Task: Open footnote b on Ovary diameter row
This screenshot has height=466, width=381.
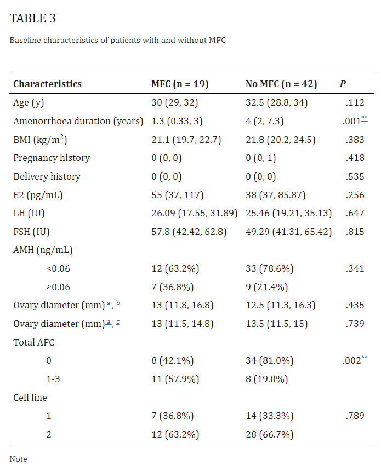Action: [118, 303]
